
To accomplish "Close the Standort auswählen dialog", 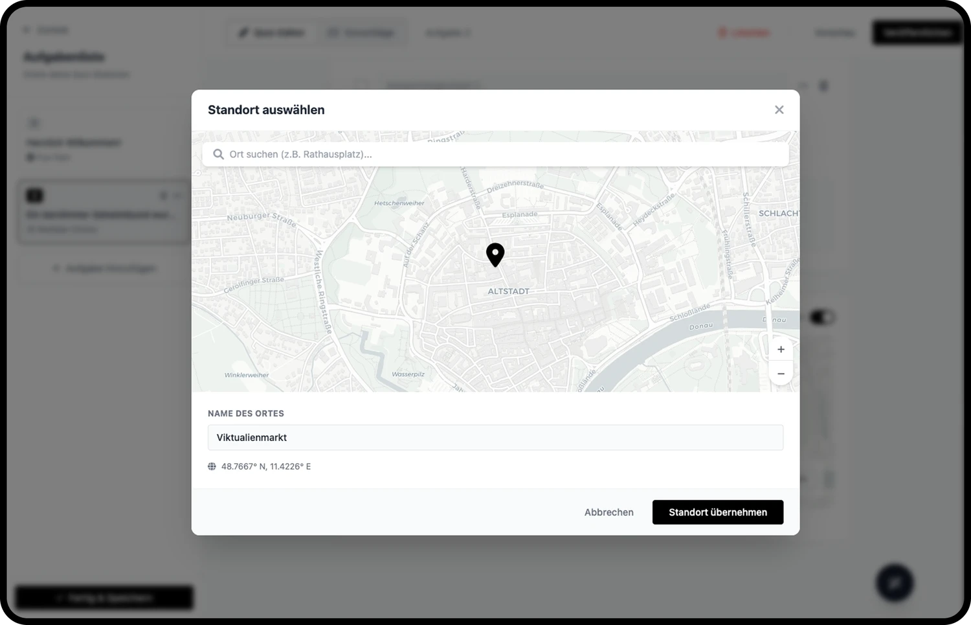I will (x=779, y=110).
